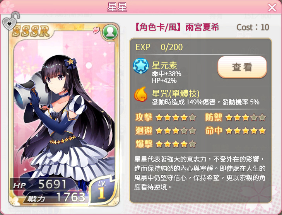Click the HP 5691 stat bar
282x215 pixels.
[x=43, y=184]
